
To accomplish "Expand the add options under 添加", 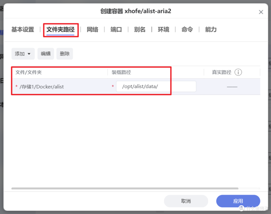I will click(29, 54).
